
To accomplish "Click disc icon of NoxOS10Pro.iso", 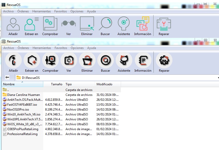I will (5, 109).
